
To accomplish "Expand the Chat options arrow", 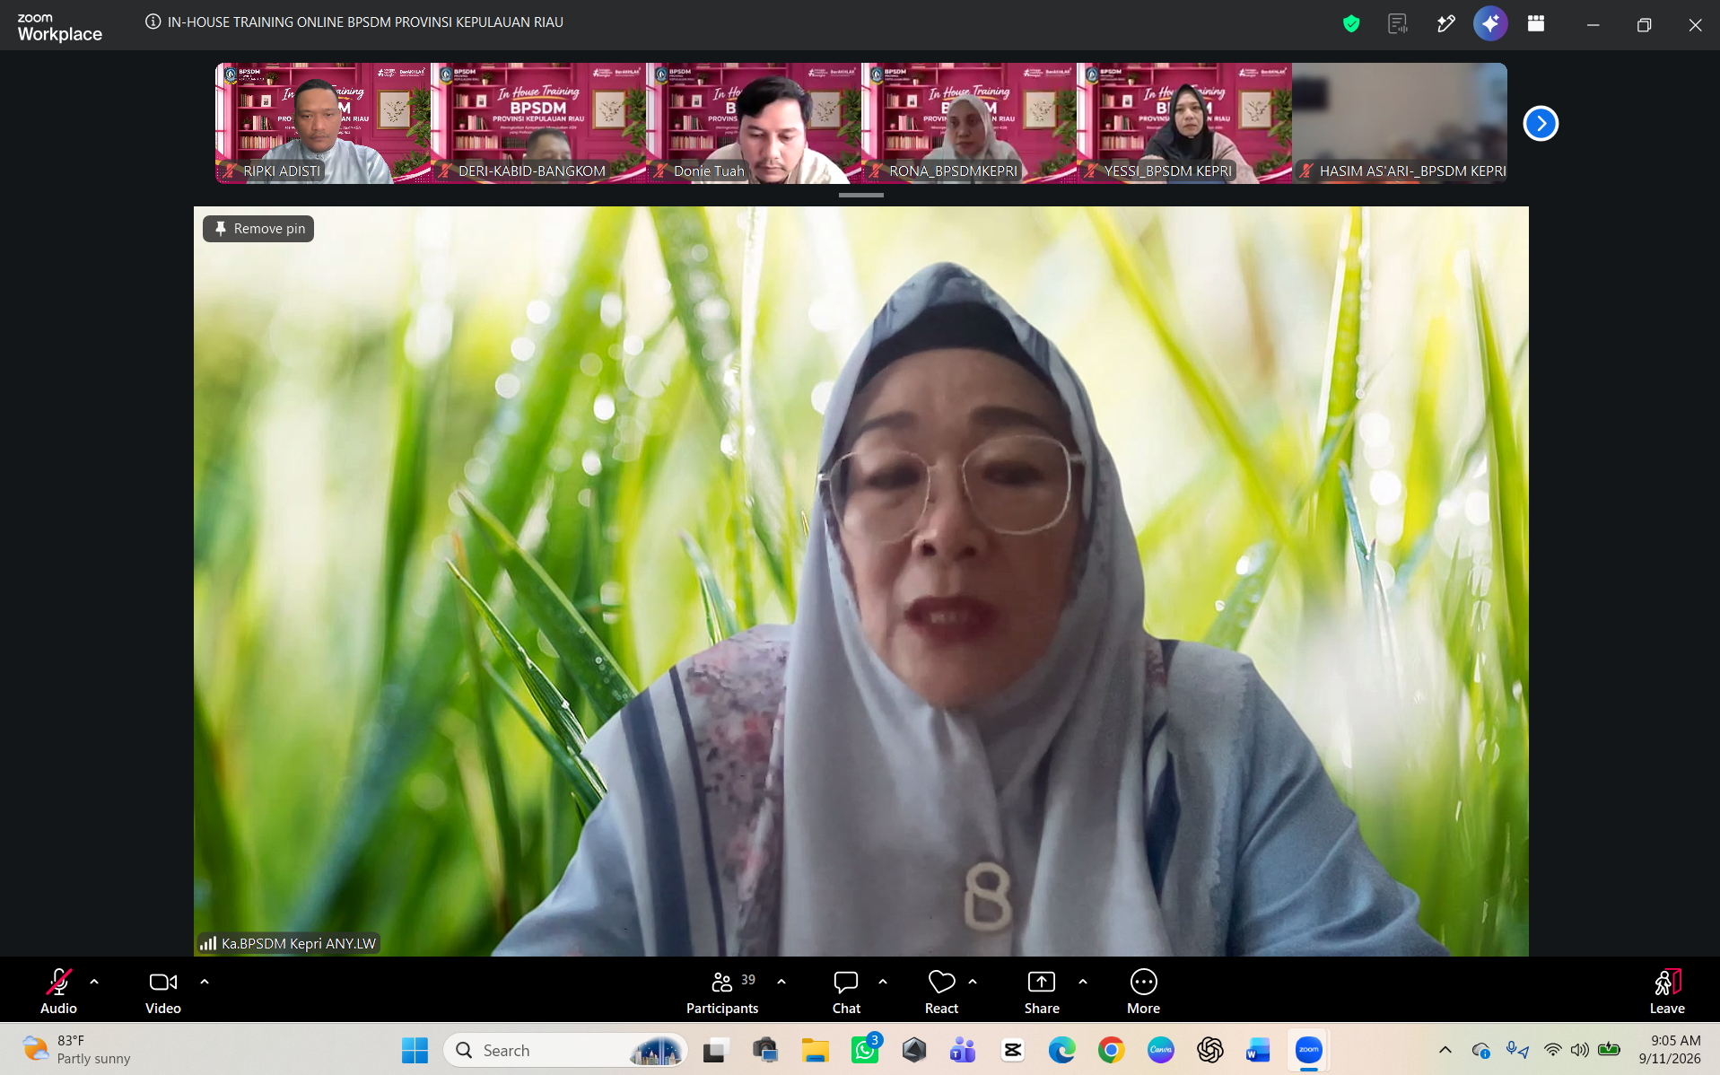I will pyautogui.click(x=883, y=982).
